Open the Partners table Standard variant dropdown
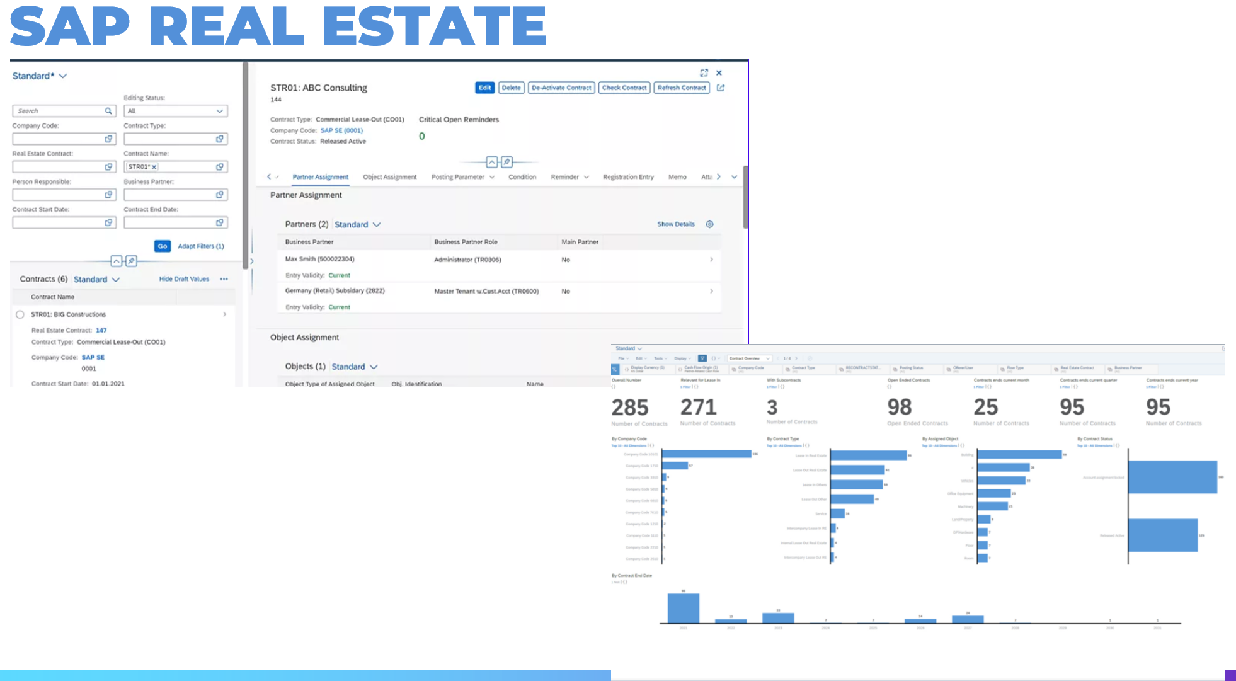The height and width of the screenshot is (681, 1236). click(357, 225)
